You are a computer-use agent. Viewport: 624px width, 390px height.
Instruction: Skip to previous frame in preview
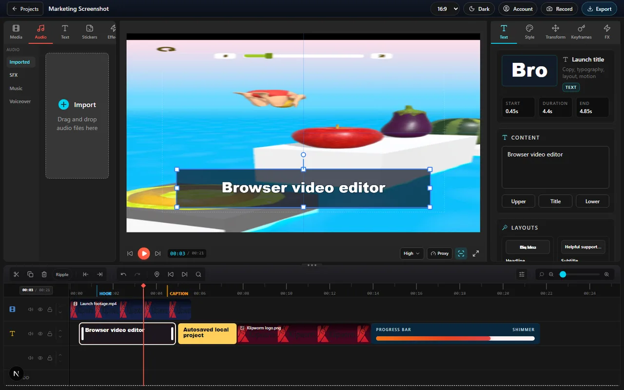130,253
